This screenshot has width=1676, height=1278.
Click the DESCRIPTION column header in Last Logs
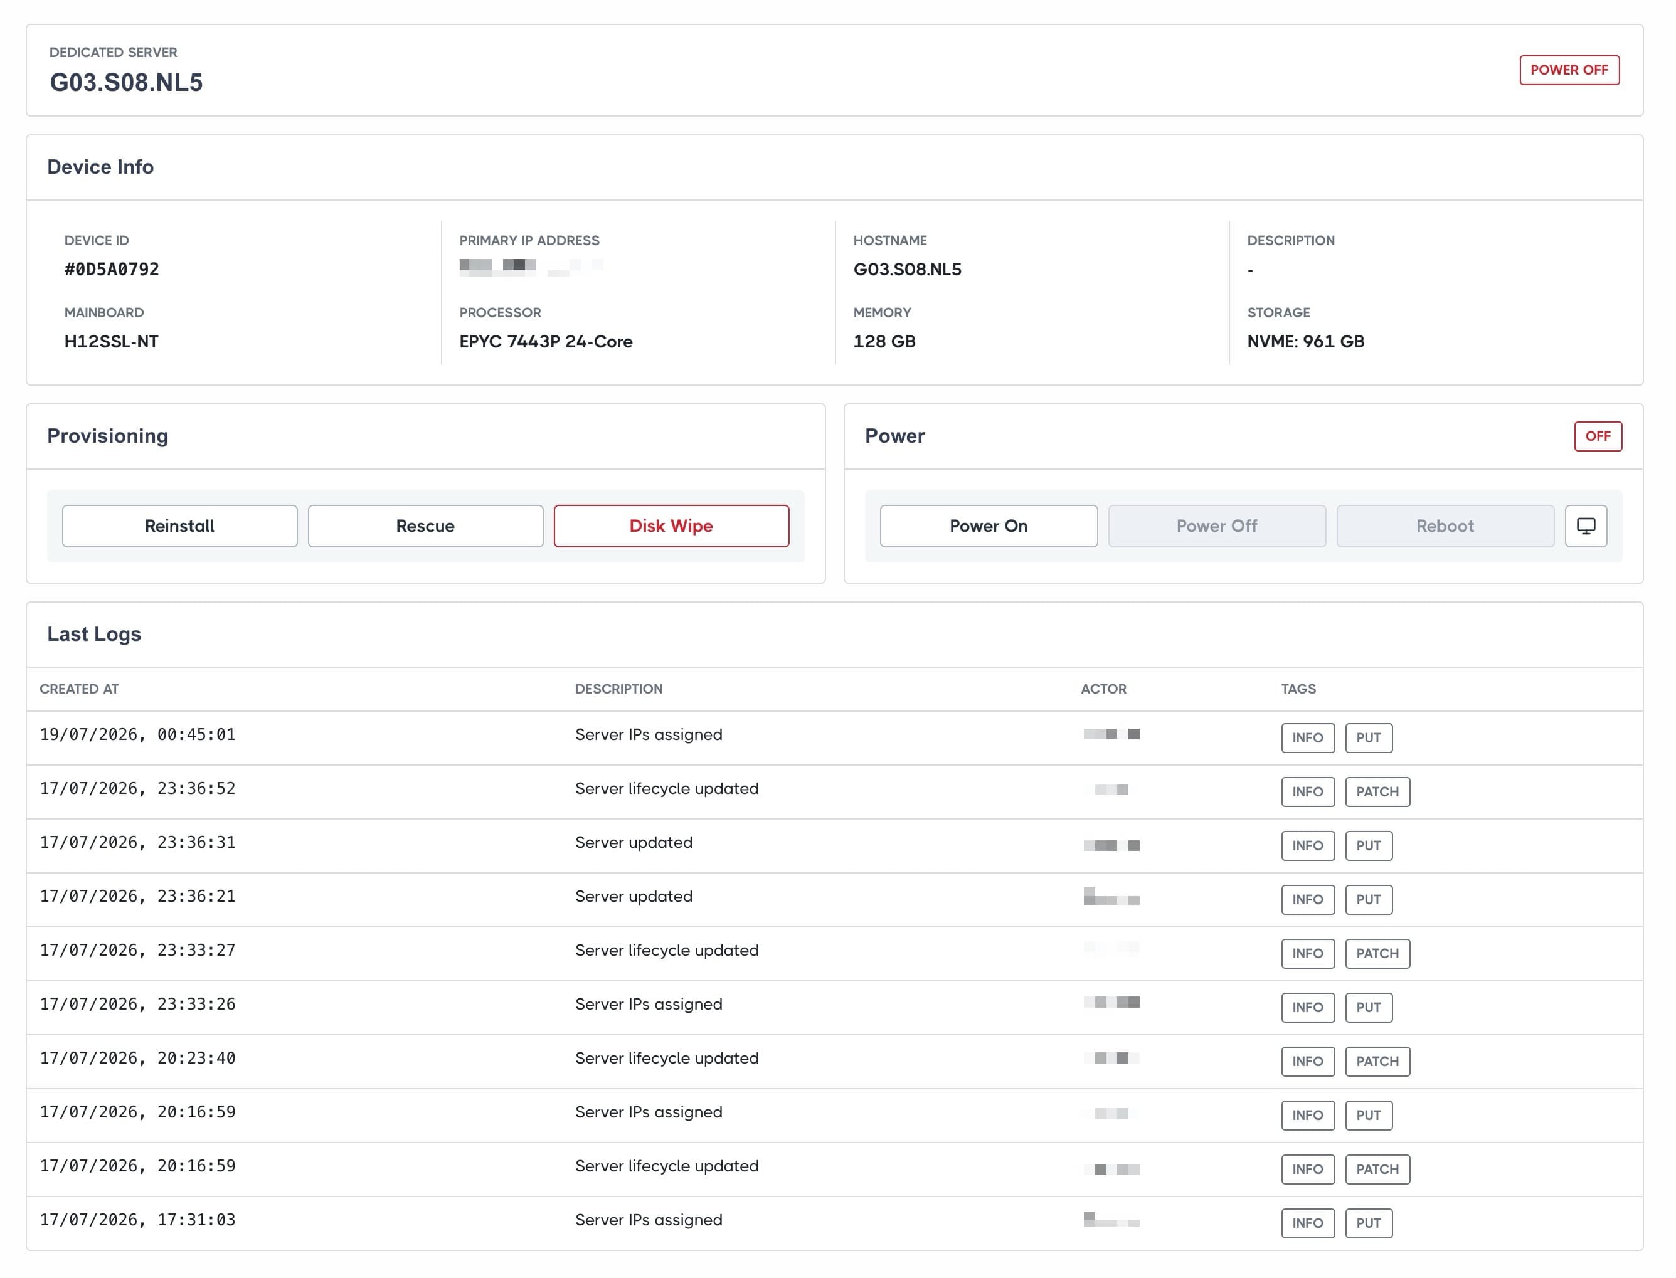click(x=618, y=689)
